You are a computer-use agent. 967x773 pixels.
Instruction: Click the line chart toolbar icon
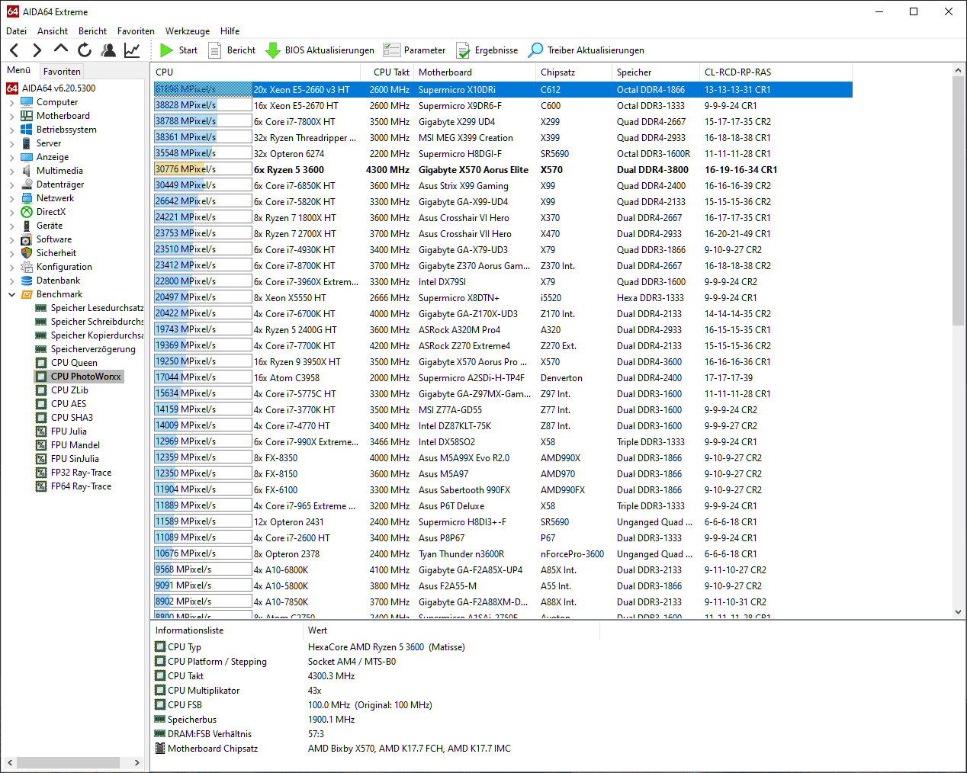tap(132, 50)
